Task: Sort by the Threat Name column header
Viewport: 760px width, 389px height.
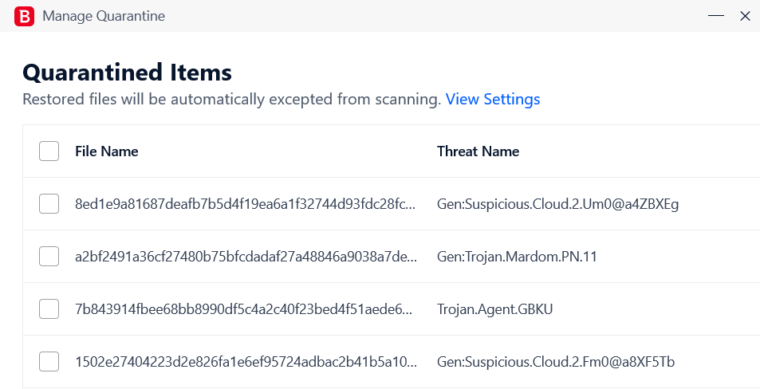Action: coord(478,151)
